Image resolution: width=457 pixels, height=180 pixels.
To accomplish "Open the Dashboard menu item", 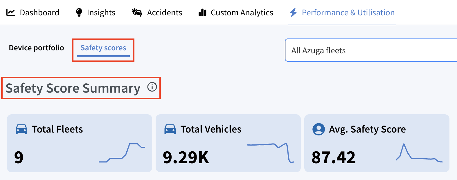I will tap(39, 12).
